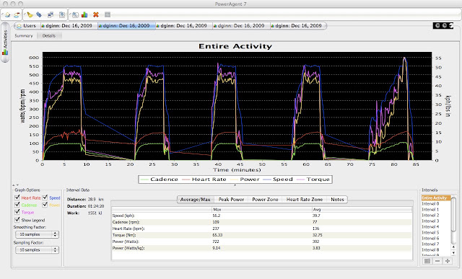Click the orange X delete toolbar icon
Screen dimensions: 462x279
tap(96, 14)
